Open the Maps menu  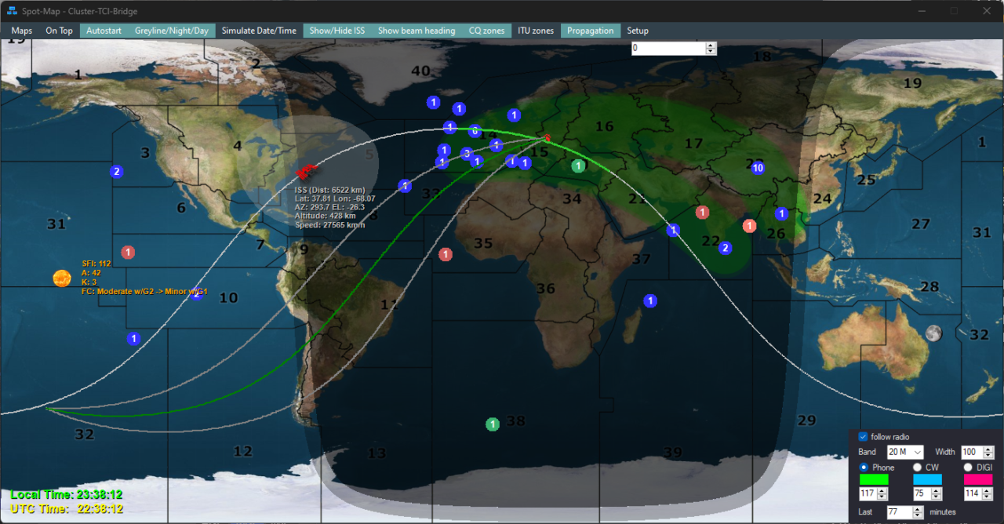[22, 31]
